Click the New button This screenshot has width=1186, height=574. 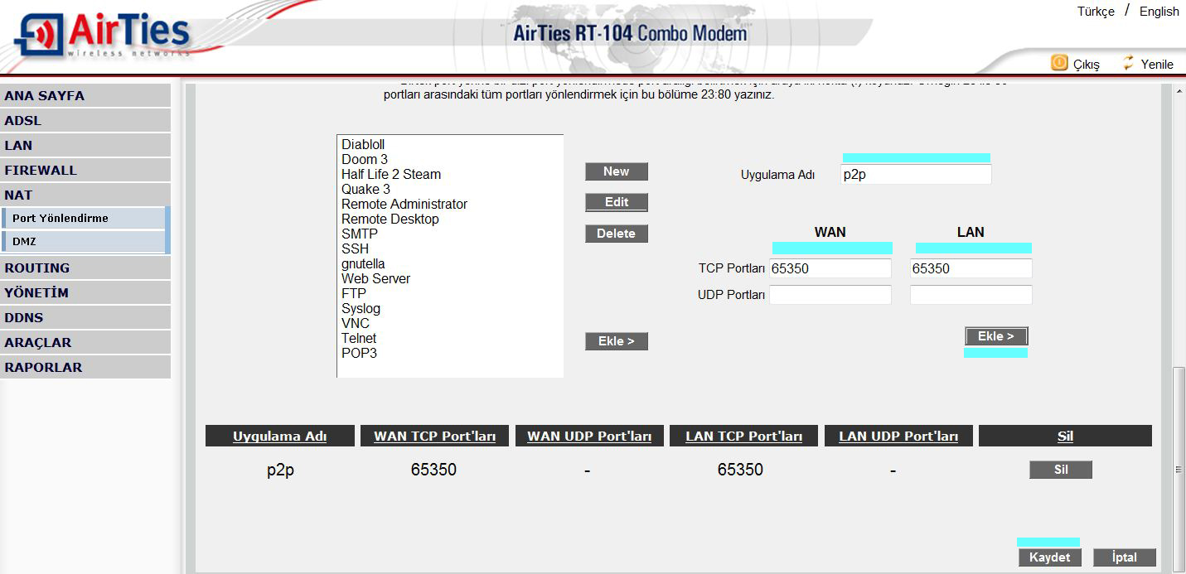tap(617, 171)
